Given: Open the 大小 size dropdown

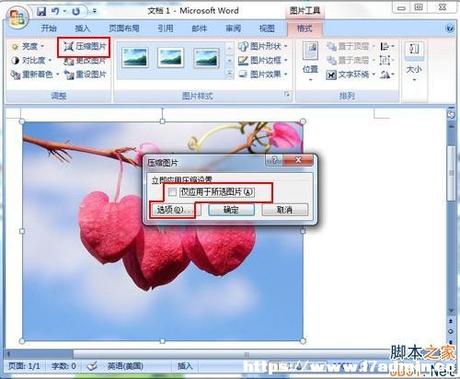Looking at the screenshot, I should 414,61.
